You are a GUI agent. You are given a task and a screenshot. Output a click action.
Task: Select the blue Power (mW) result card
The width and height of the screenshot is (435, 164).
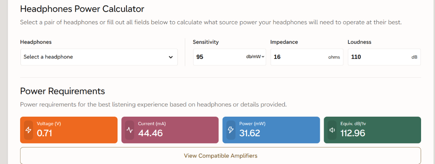pos(271,130)
